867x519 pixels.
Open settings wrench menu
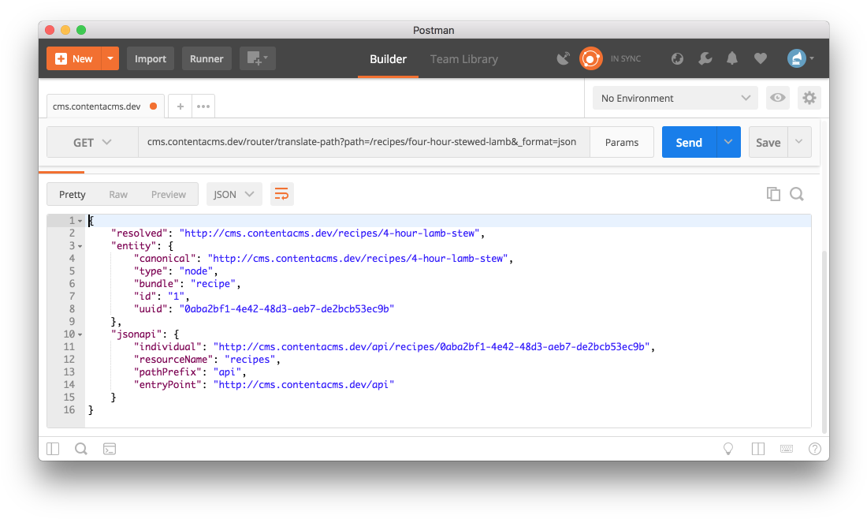point(705,58)
